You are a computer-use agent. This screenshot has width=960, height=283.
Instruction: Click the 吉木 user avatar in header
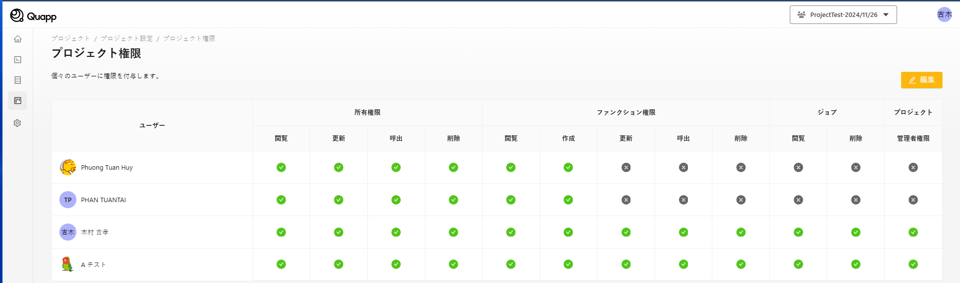[944, 14]
